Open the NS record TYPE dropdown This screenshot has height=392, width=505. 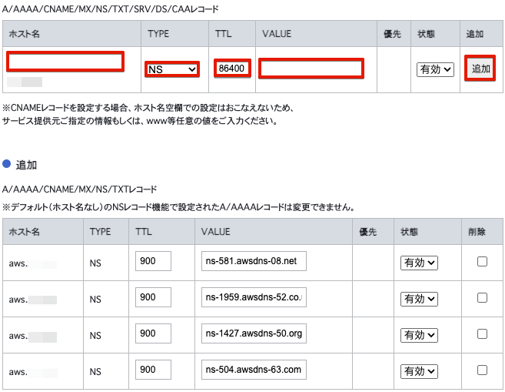click(172, 69)
